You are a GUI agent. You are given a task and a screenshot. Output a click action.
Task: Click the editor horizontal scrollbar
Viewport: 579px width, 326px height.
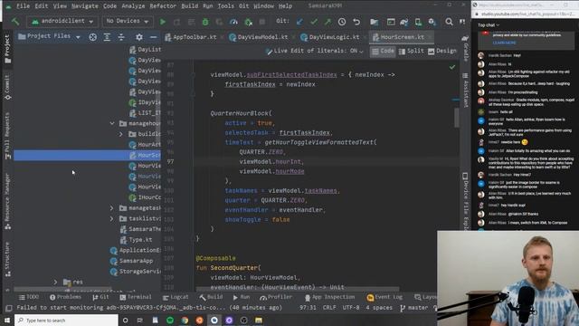[x=298, y=289]
